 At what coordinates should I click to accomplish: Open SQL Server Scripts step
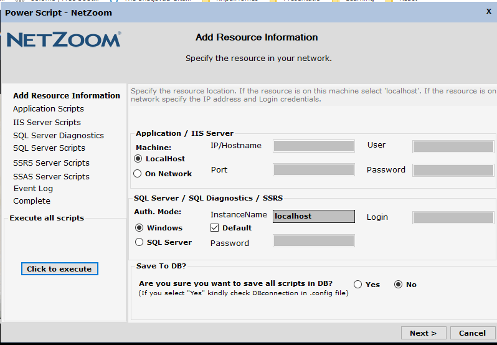coord(49,148)
